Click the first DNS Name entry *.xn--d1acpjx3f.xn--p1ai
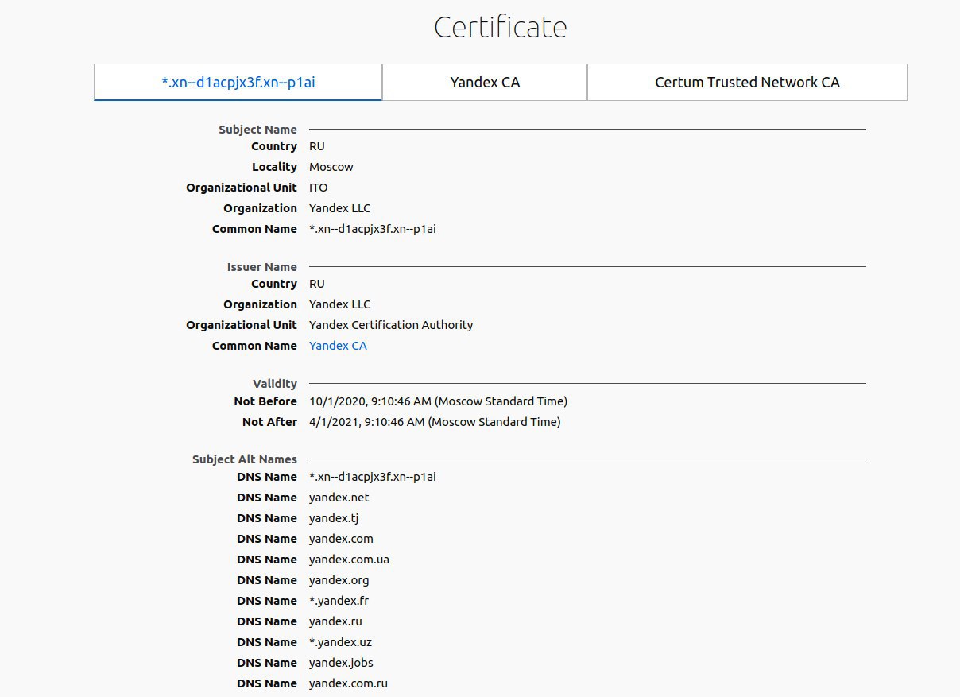The image size is (960, 697). pyautogui.click(x=373, y=477)
